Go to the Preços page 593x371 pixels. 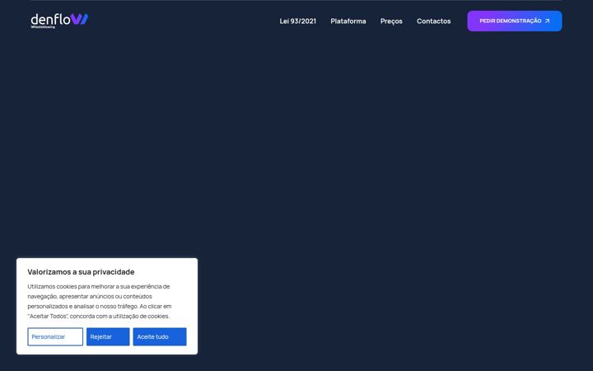(391, 21)
